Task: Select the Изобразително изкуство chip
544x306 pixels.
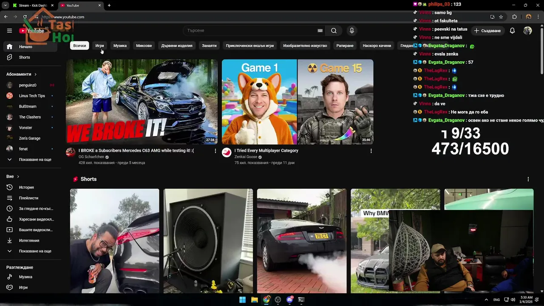Action: click(305, 45)
